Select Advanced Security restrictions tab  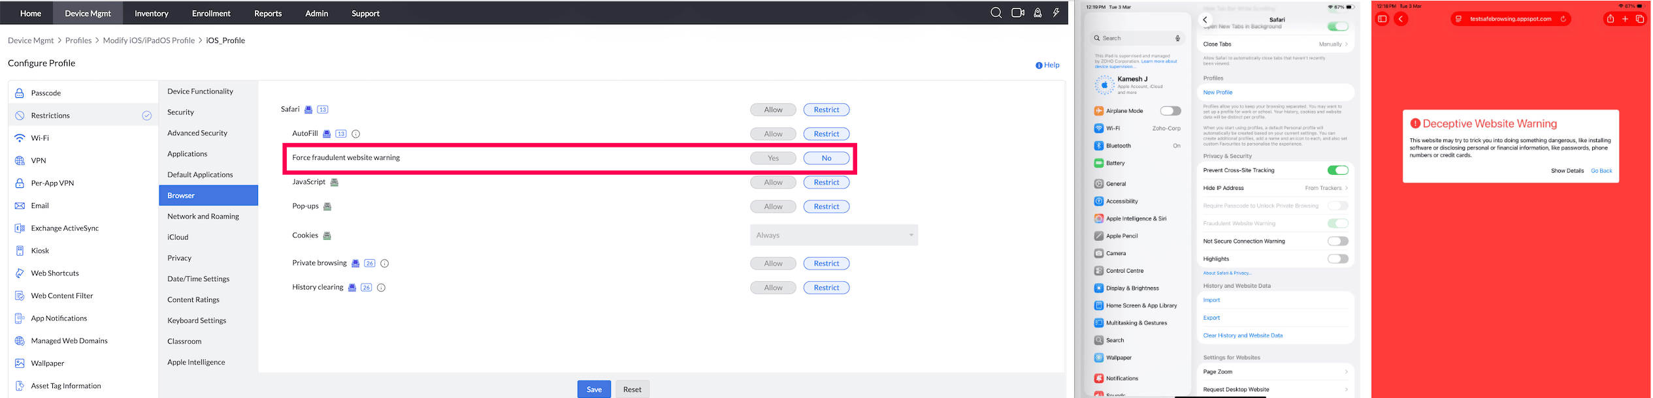click(x=208, y=133)
